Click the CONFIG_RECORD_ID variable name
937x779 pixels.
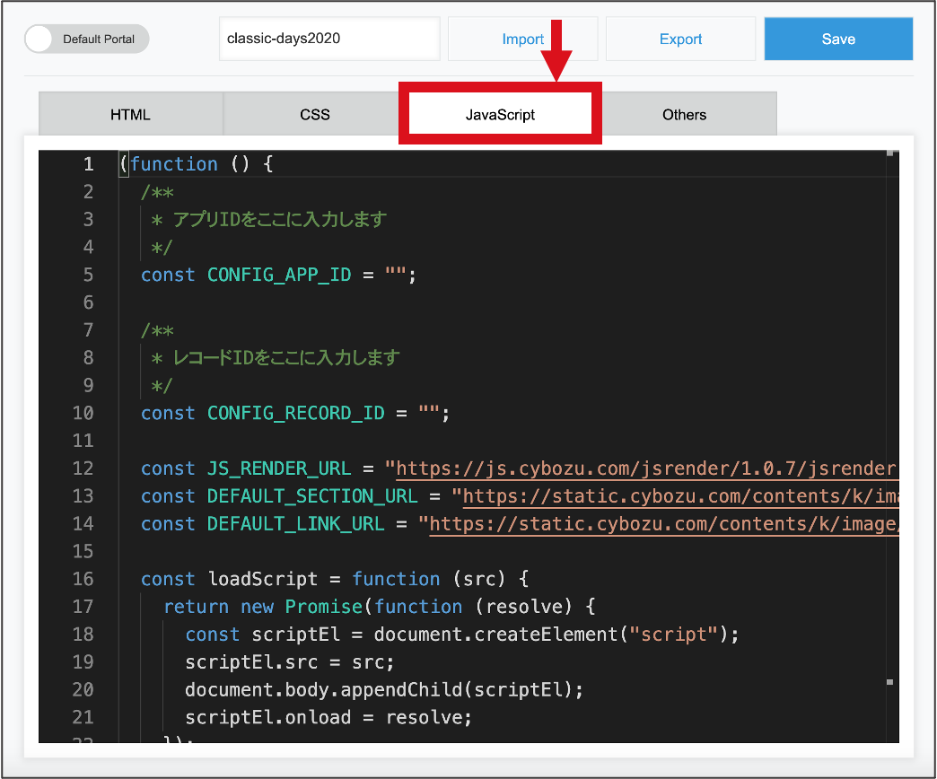[x=296, y=413]
